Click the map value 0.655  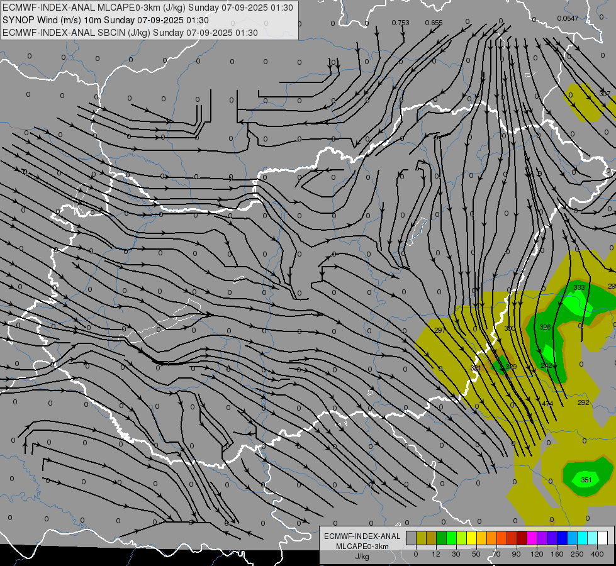pyautogui.click(x=434, y=23)
